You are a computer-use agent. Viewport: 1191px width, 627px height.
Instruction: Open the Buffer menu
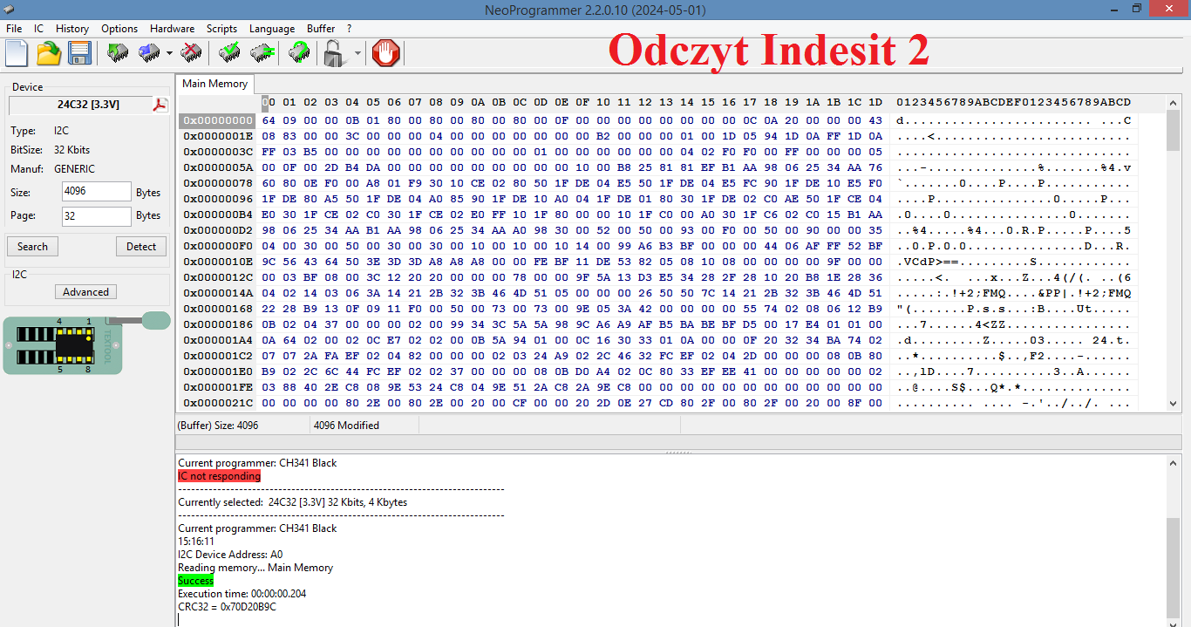[321, 29]
